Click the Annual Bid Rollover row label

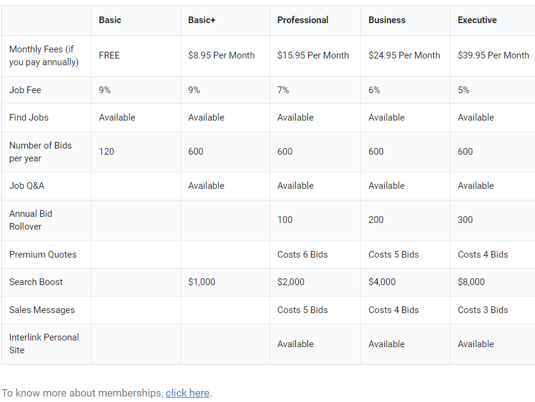pyautogui.click(x=31, y=220)
